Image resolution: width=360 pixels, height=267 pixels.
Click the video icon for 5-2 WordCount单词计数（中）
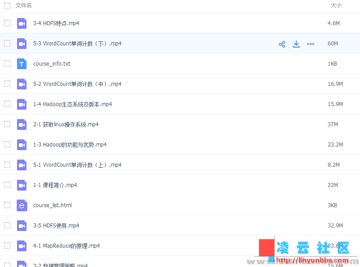22,84
